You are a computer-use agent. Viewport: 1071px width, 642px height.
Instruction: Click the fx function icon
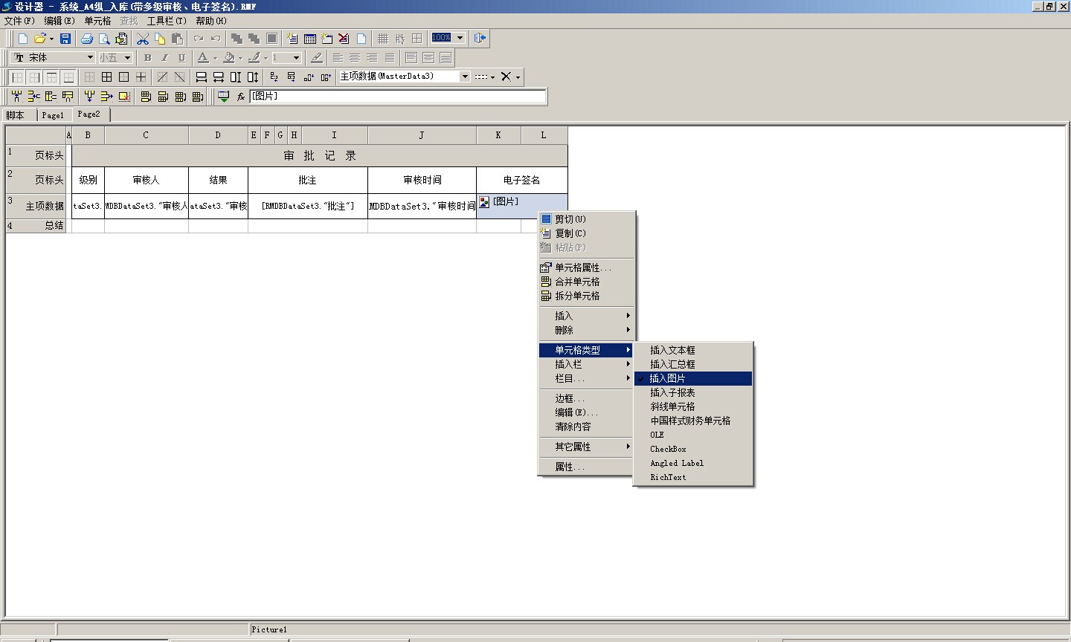[x=241, y=97]
